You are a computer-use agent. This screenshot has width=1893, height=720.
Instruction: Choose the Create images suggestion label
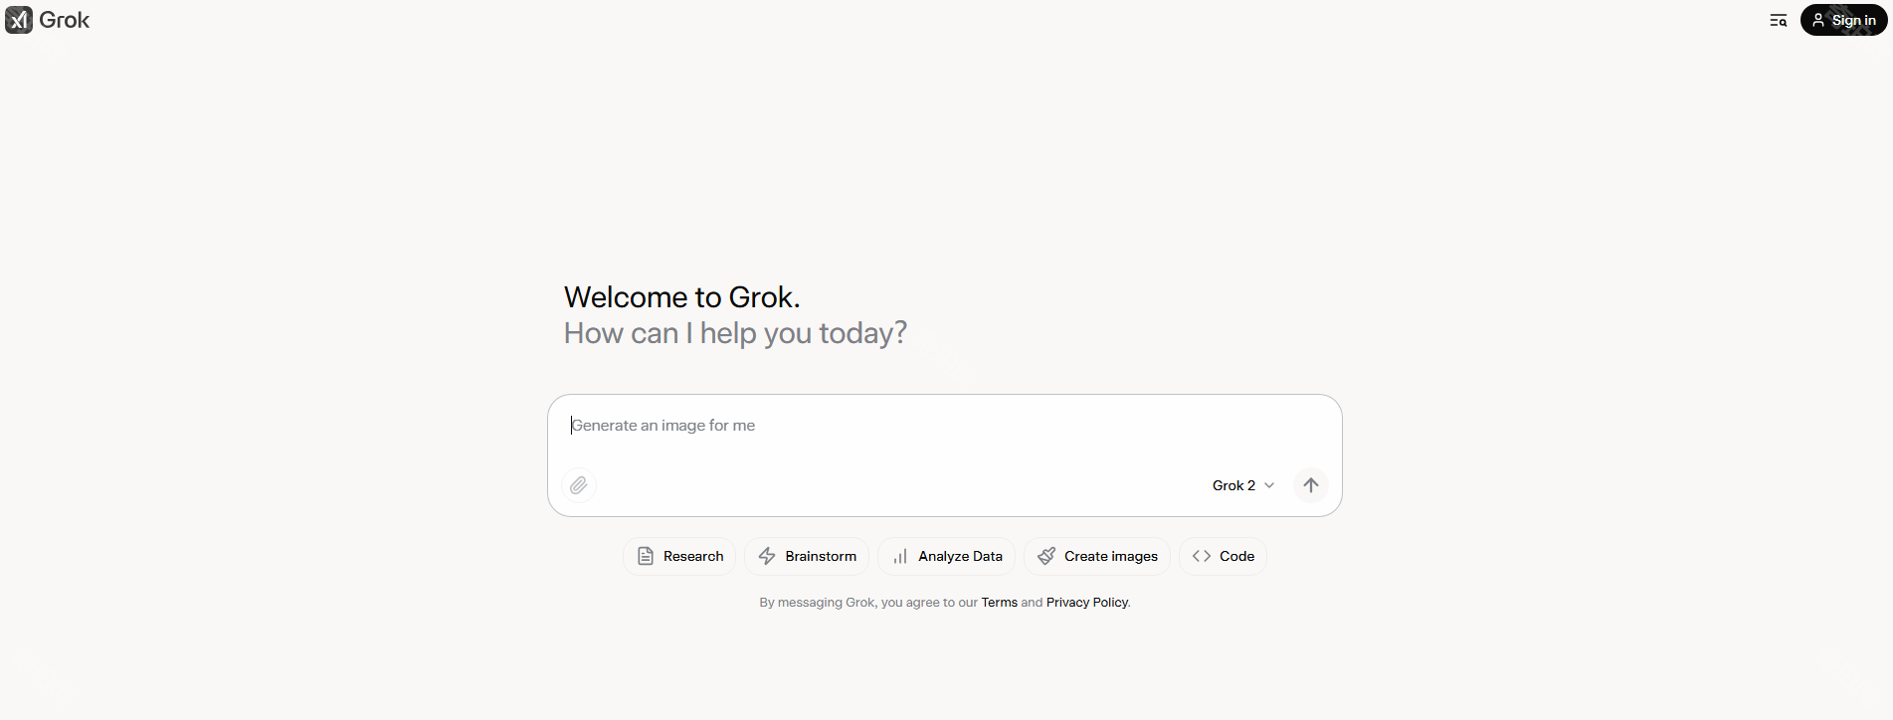(1111, 556)
